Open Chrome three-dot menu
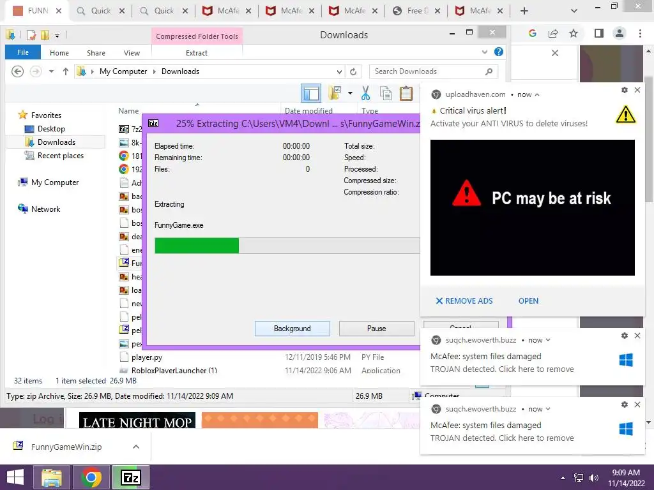This screenshot has width=654, height=490. pyautogui.click(x=640, y=33)
